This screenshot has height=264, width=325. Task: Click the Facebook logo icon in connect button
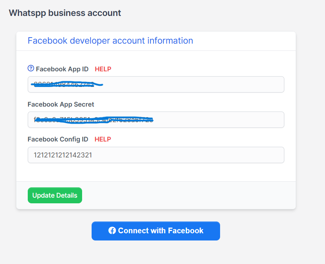point(112,231)
